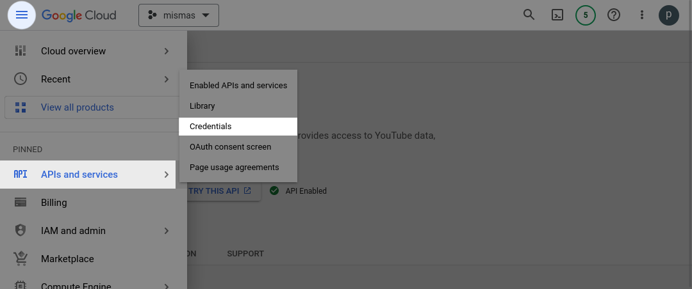Select Credentials in the submenu
The width and height of the screenshot is (692, 289).
coord(238,127)
